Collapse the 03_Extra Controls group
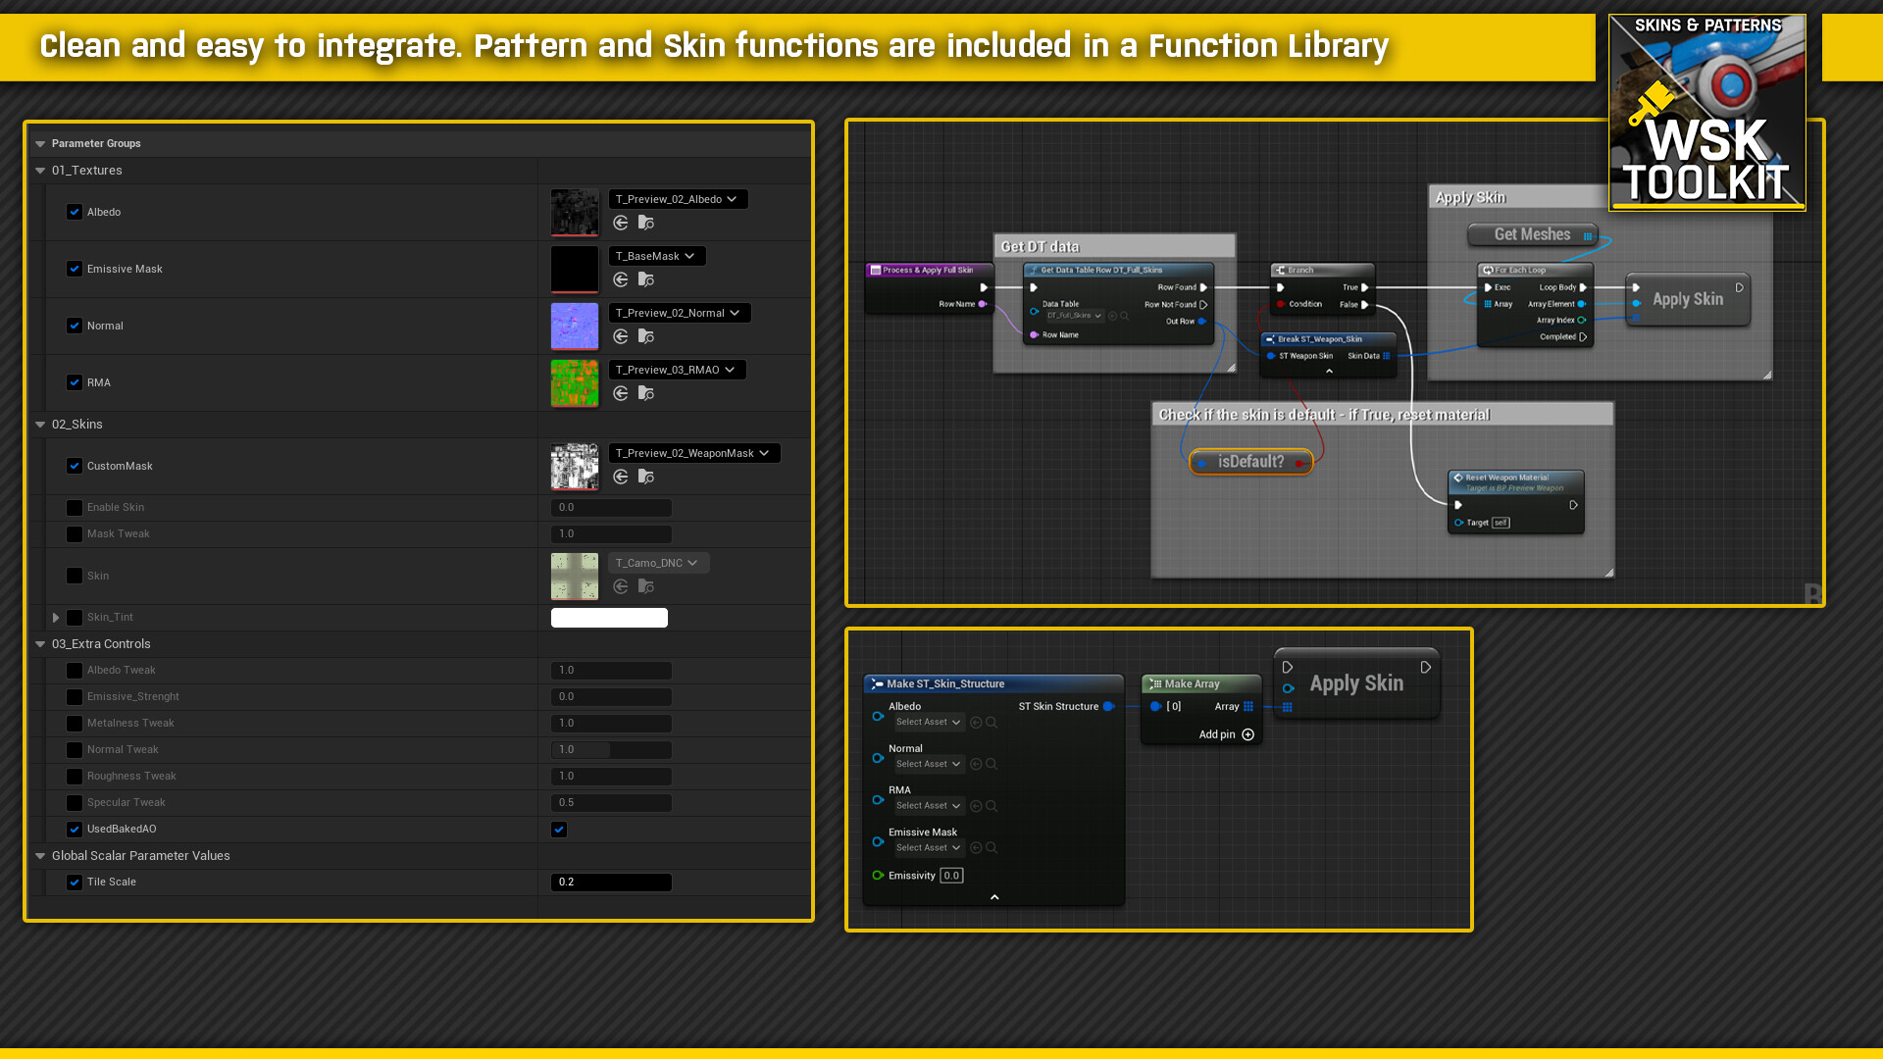The width and height of the screenshot is (1883, 1059). coord(40,644)
